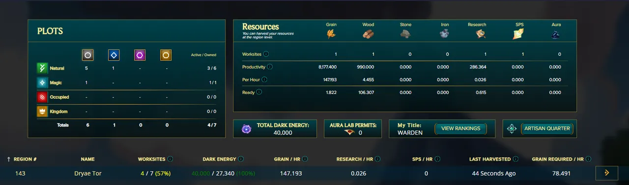Click the WARDEN title text
Image resolution: width=629 pixels, height=185 pixels.
(410, 133)
